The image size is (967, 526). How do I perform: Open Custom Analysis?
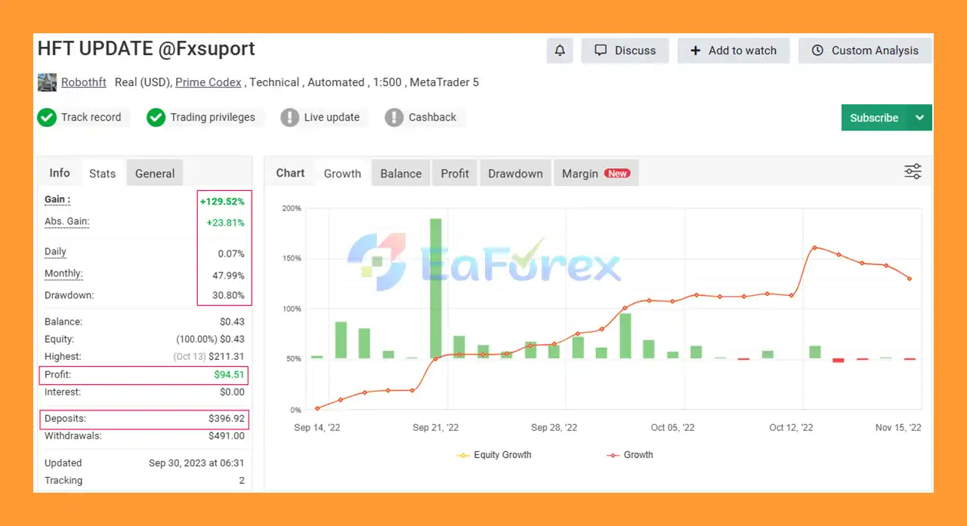pyautogui.click(x=865, y=51)
